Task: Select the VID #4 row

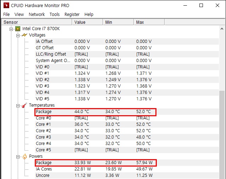Action: (127, 93)
